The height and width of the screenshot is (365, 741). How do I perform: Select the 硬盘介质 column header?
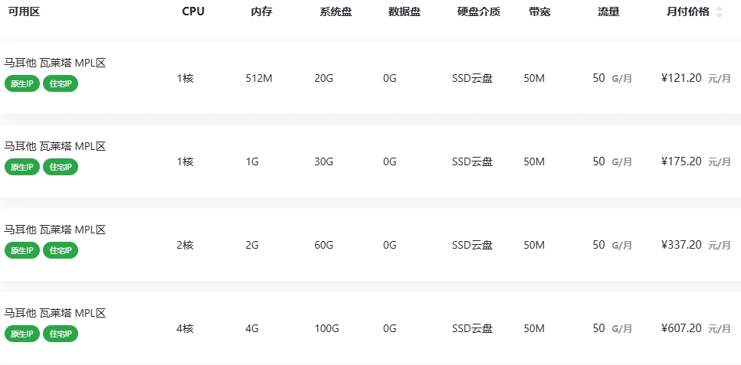pos(478,11)
